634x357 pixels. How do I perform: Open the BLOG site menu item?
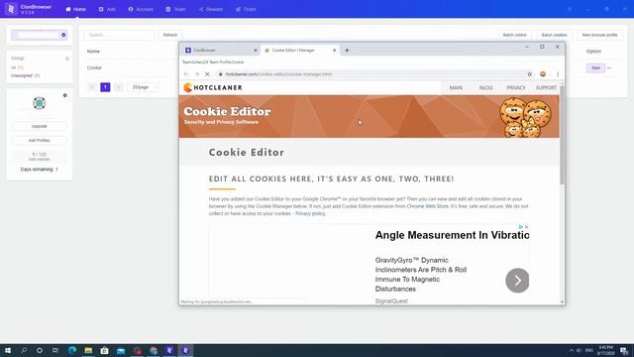pos(486,88)
